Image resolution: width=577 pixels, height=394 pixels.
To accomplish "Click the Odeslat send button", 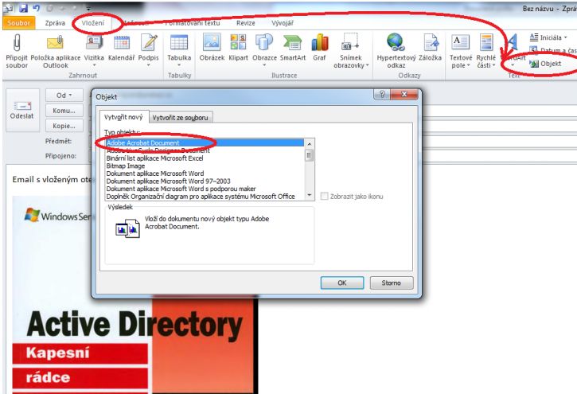I will (22, 110).
